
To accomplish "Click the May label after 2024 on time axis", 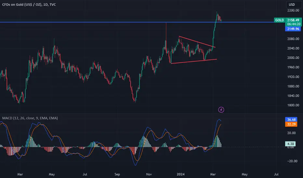I will point(244,174).
